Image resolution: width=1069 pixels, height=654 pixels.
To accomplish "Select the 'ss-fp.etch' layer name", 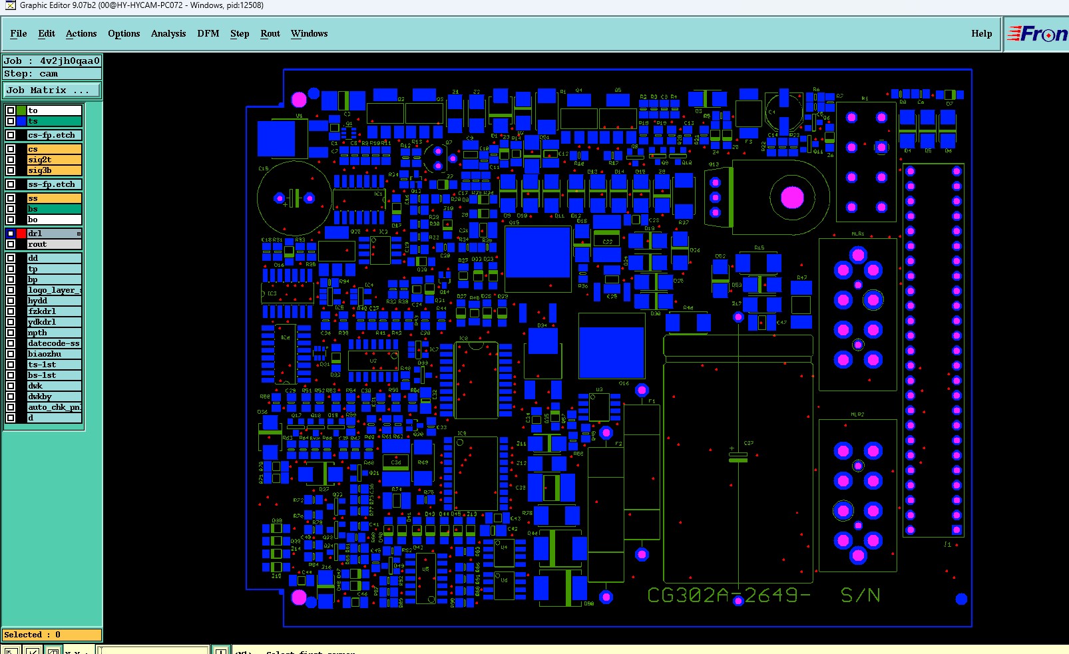I will click(54, 184).
